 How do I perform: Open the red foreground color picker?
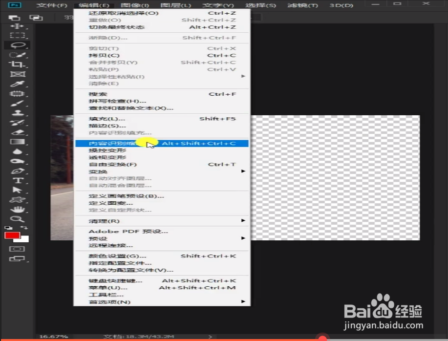tap(12, 235)
